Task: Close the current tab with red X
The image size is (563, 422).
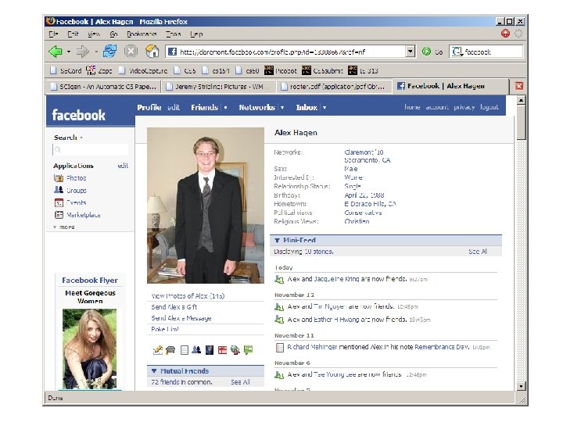Action: (x=519, y=86)
